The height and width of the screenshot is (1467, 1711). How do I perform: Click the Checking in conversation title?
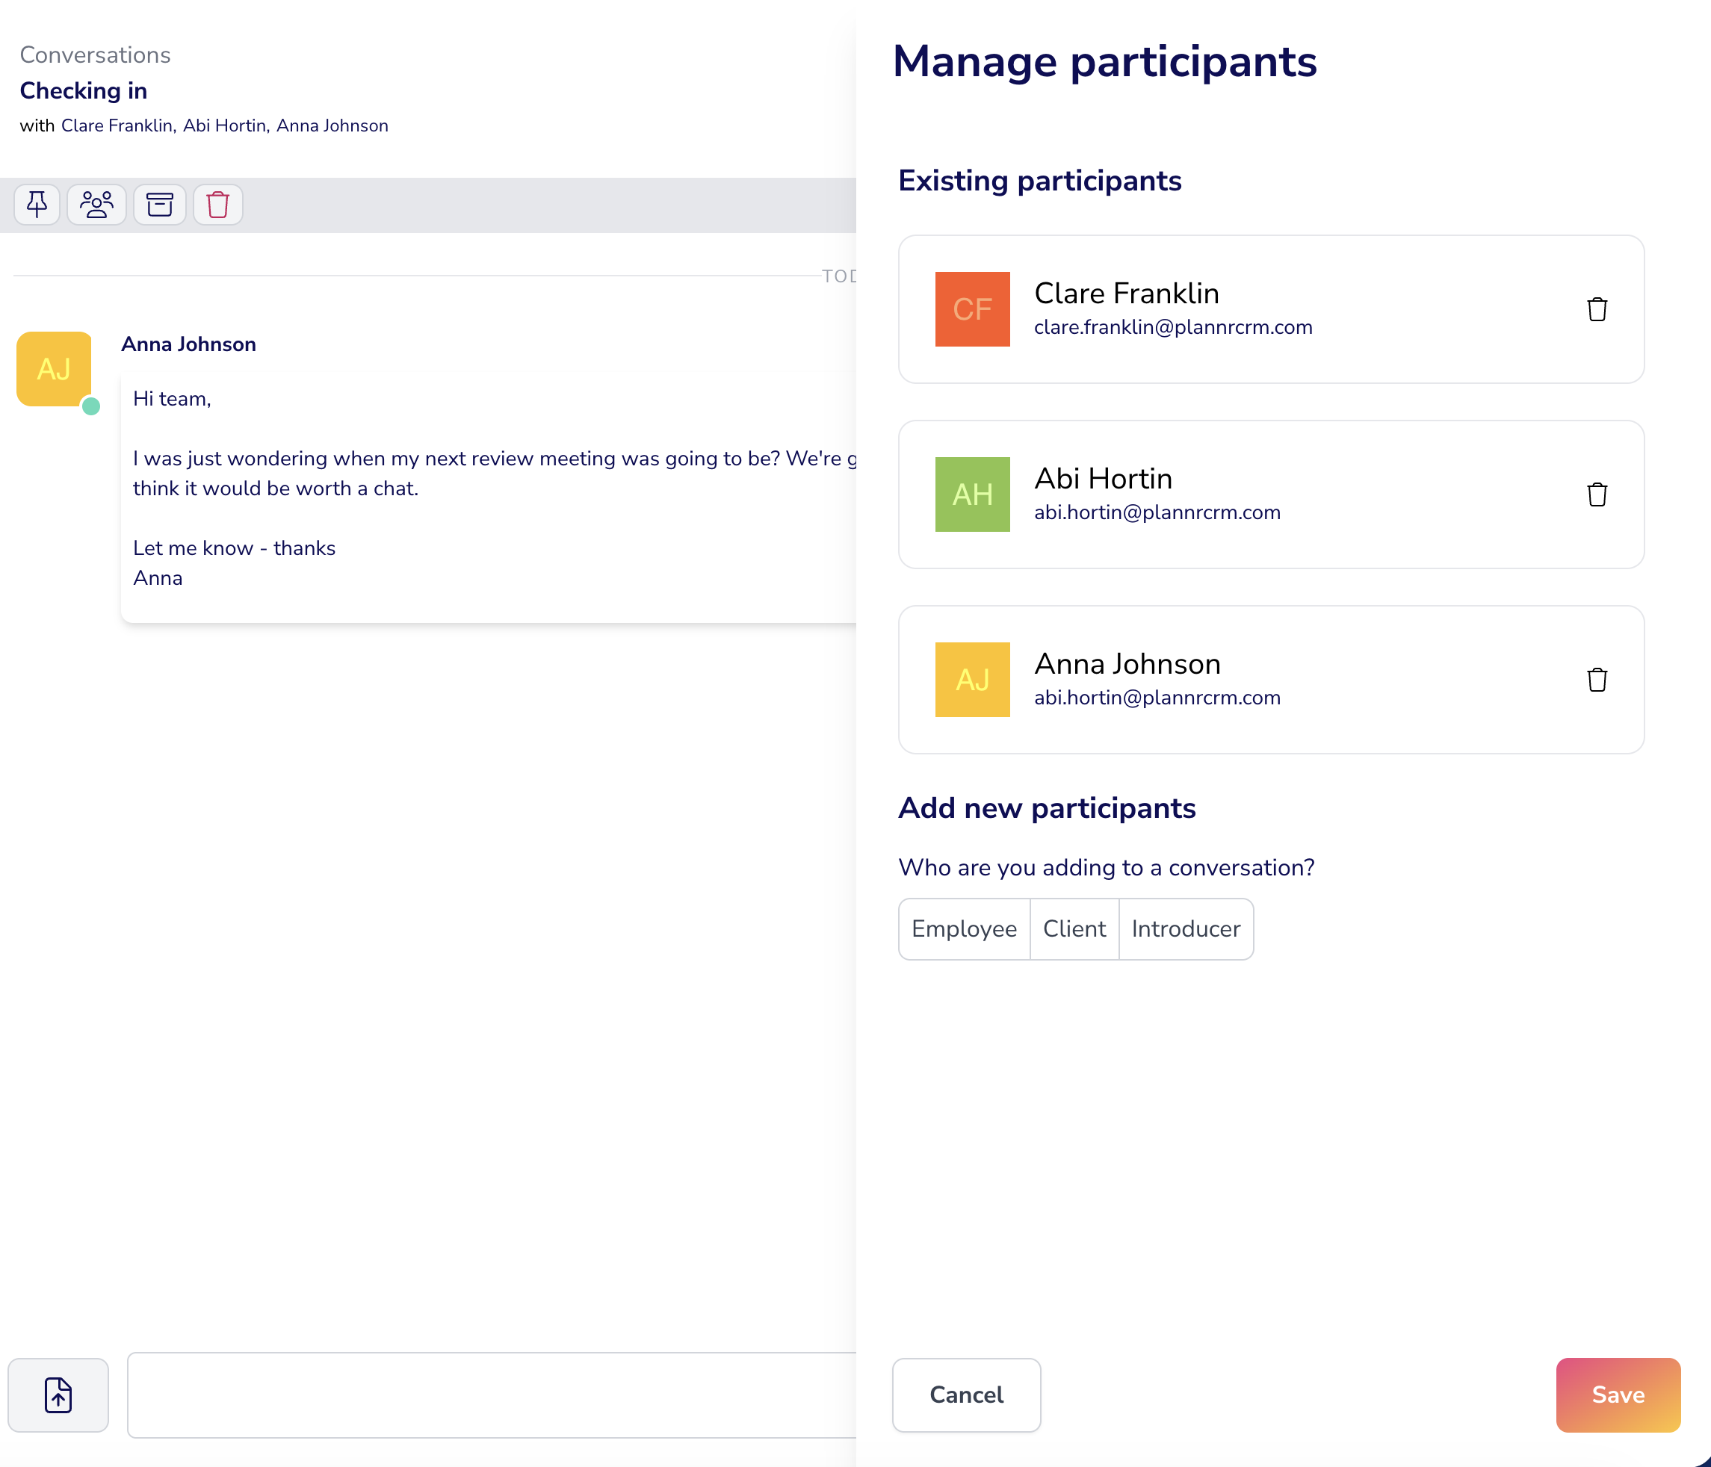84,91
